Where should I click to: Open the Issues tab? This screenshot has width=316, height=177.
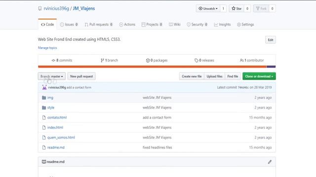point(69,25)
